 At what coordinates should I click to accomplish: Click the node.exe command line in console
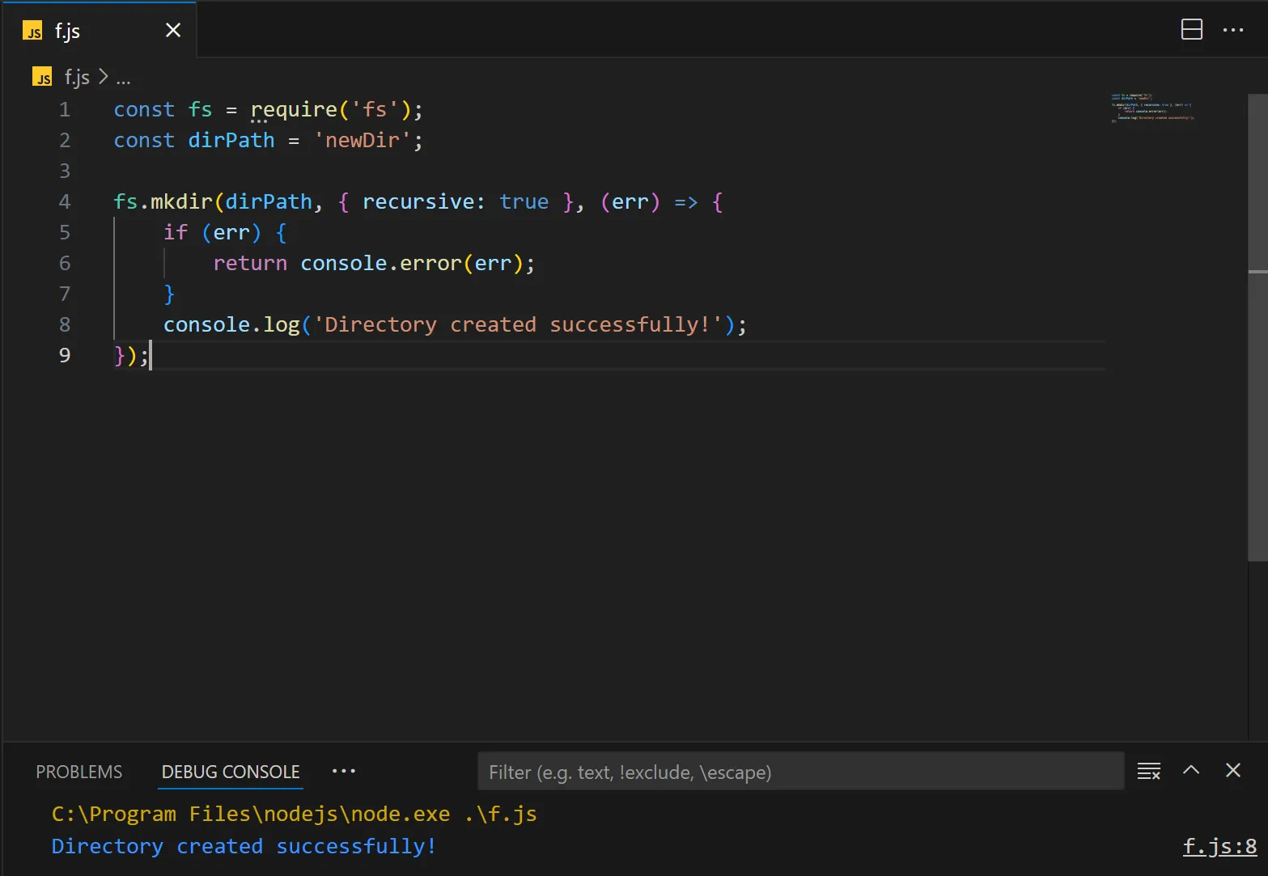click(x=294, y=814)
